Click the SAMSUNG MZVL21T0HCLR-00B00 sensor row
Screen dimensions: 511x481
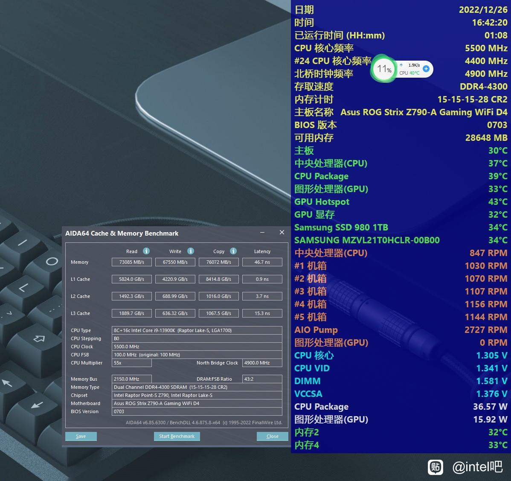pyautogui.click(x=401, y=240)
